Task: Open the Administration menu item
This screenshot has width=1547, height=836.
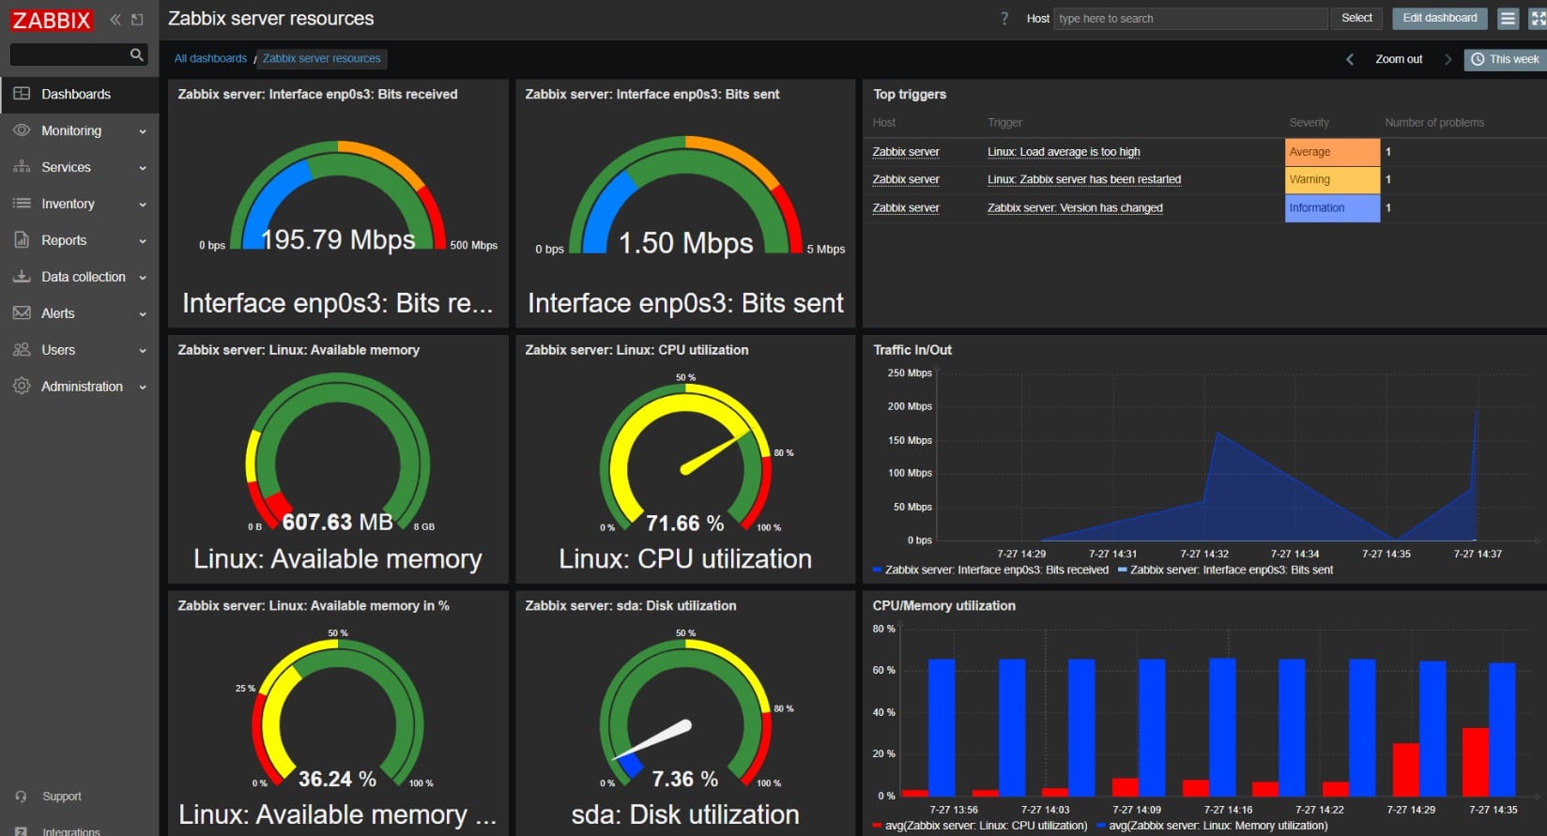Action: click(x=79, y=387)
